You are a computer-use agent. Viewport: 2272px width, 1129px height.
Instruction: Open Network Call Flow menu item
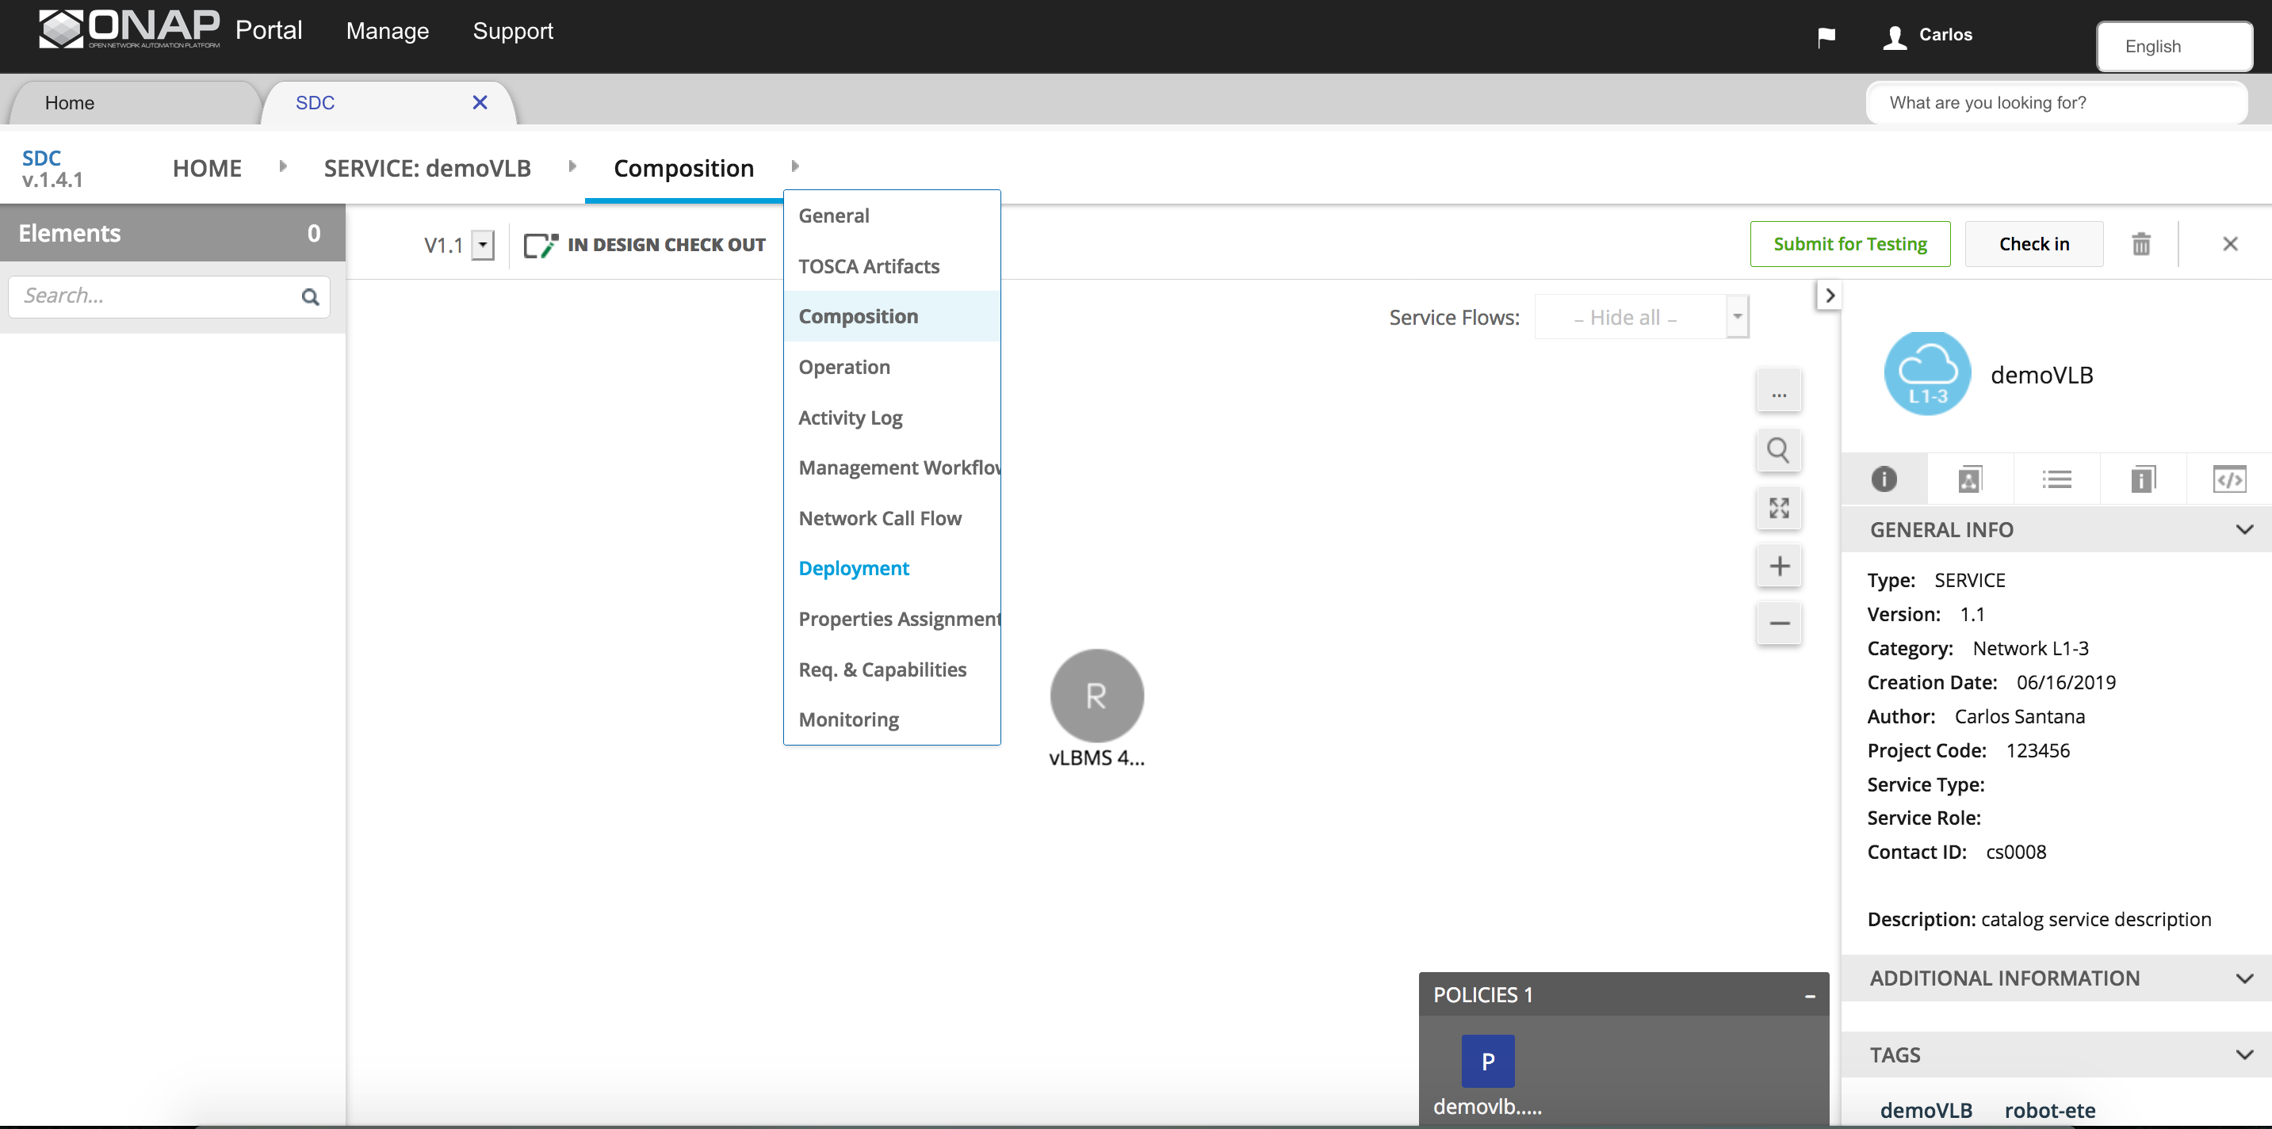[x=892, y=518]
